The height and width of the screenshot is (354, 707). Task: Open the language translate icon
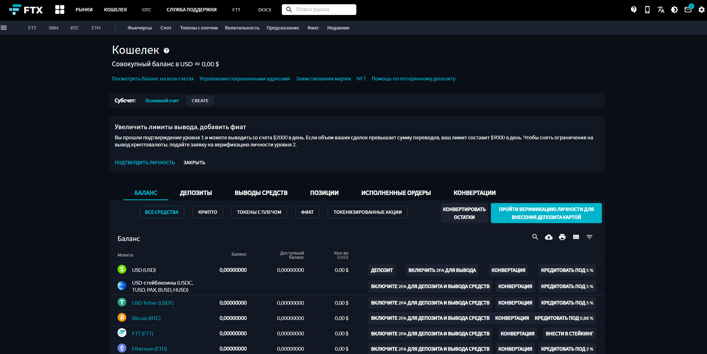click(661, 10)
